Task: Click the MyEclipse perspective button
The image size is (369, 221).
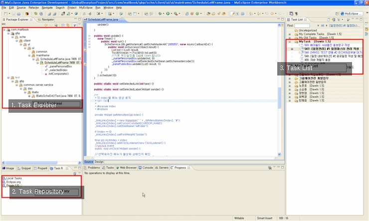Action: [x=352, y=13]
